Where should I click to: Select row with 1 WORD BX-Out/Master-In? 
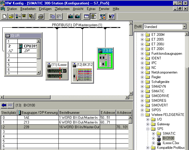(65, 118)
